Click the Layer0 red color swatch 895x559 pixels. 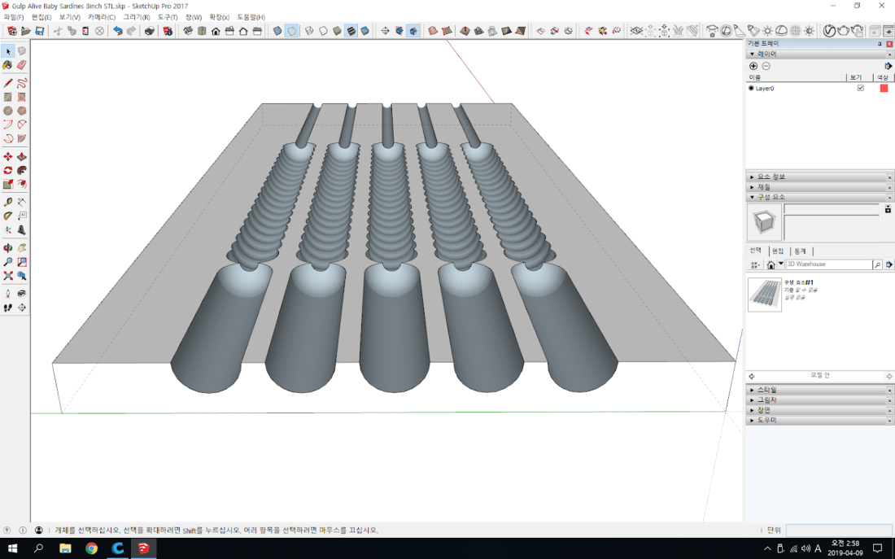[884, 88]
